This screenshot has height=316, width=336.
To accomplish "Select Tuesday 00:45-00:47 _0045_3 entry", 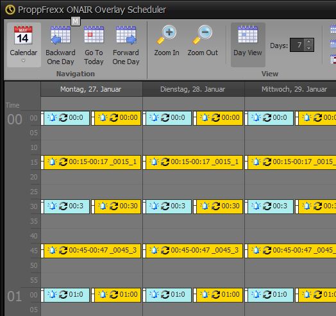I will [193, 251].
